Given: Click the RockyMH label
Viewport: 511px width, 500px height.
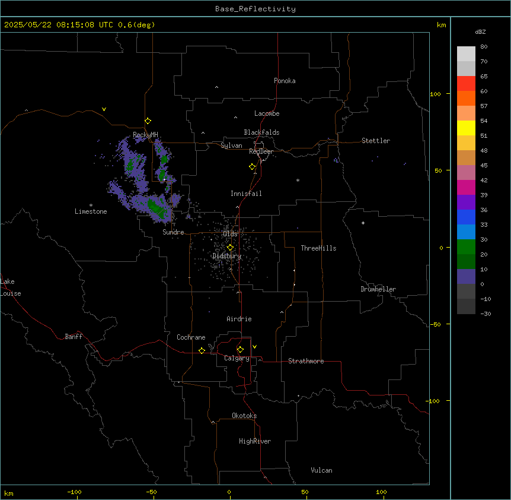Looking at the screenshot, I should pos(145,135).
